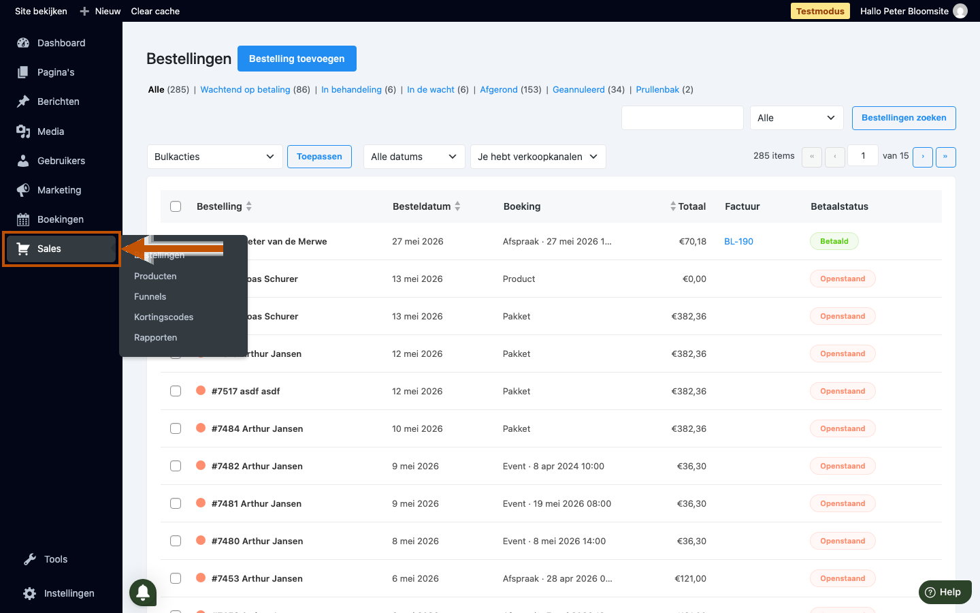Open Producten in the Sales submenu

tap(155, 276)
